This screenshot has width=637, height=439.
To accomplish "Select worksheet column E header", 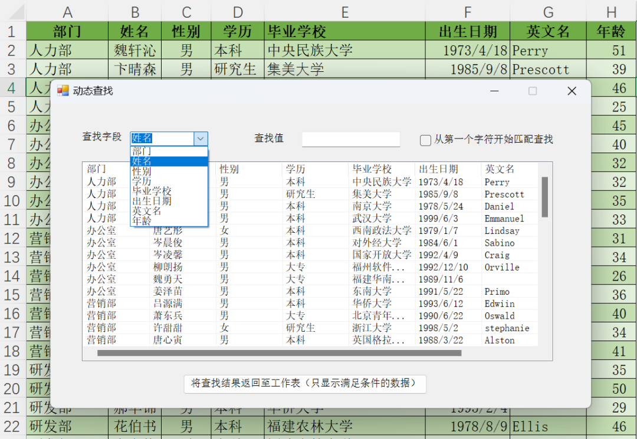I will click(345, 11).
